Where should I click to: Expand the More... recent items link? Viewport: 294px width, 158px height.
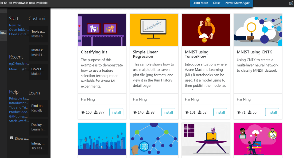coord(14,69)
